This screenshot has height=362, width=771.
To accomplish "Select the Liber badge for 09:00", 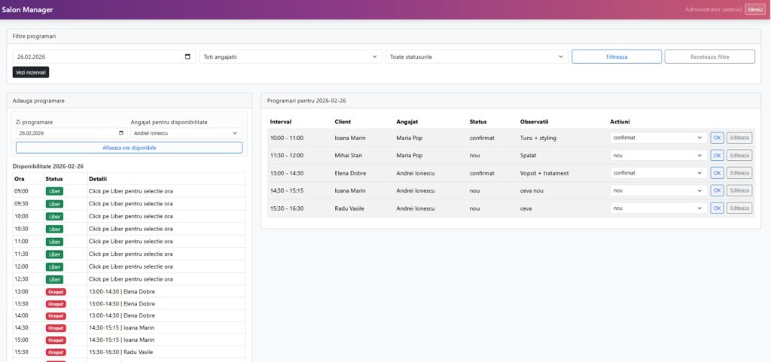I will [x=55, y=191].
